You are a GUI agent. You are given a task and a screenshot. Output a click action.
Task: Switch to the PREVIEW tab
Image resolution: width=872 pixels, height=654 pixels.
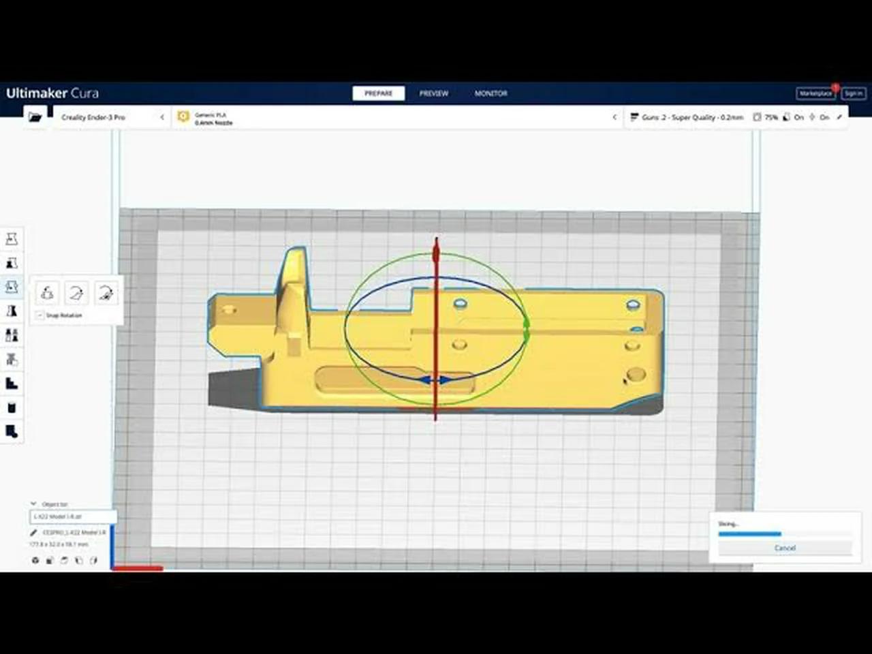pos(434,93)
